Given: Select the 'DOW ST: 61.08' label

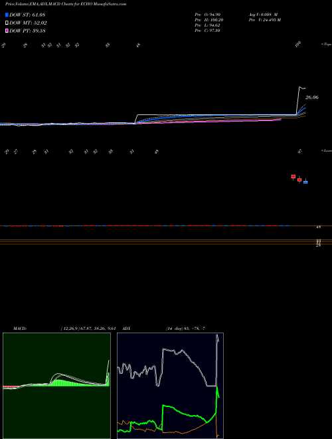Looking at the screenshot, I should click(x=27, y=15).
